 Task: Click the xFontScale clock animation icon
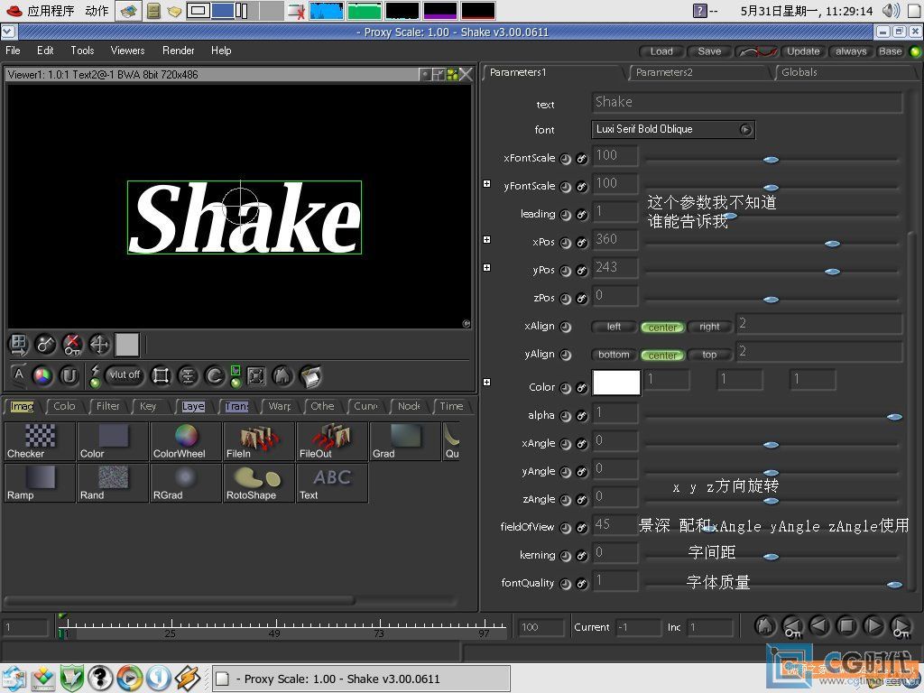[566, 159]
